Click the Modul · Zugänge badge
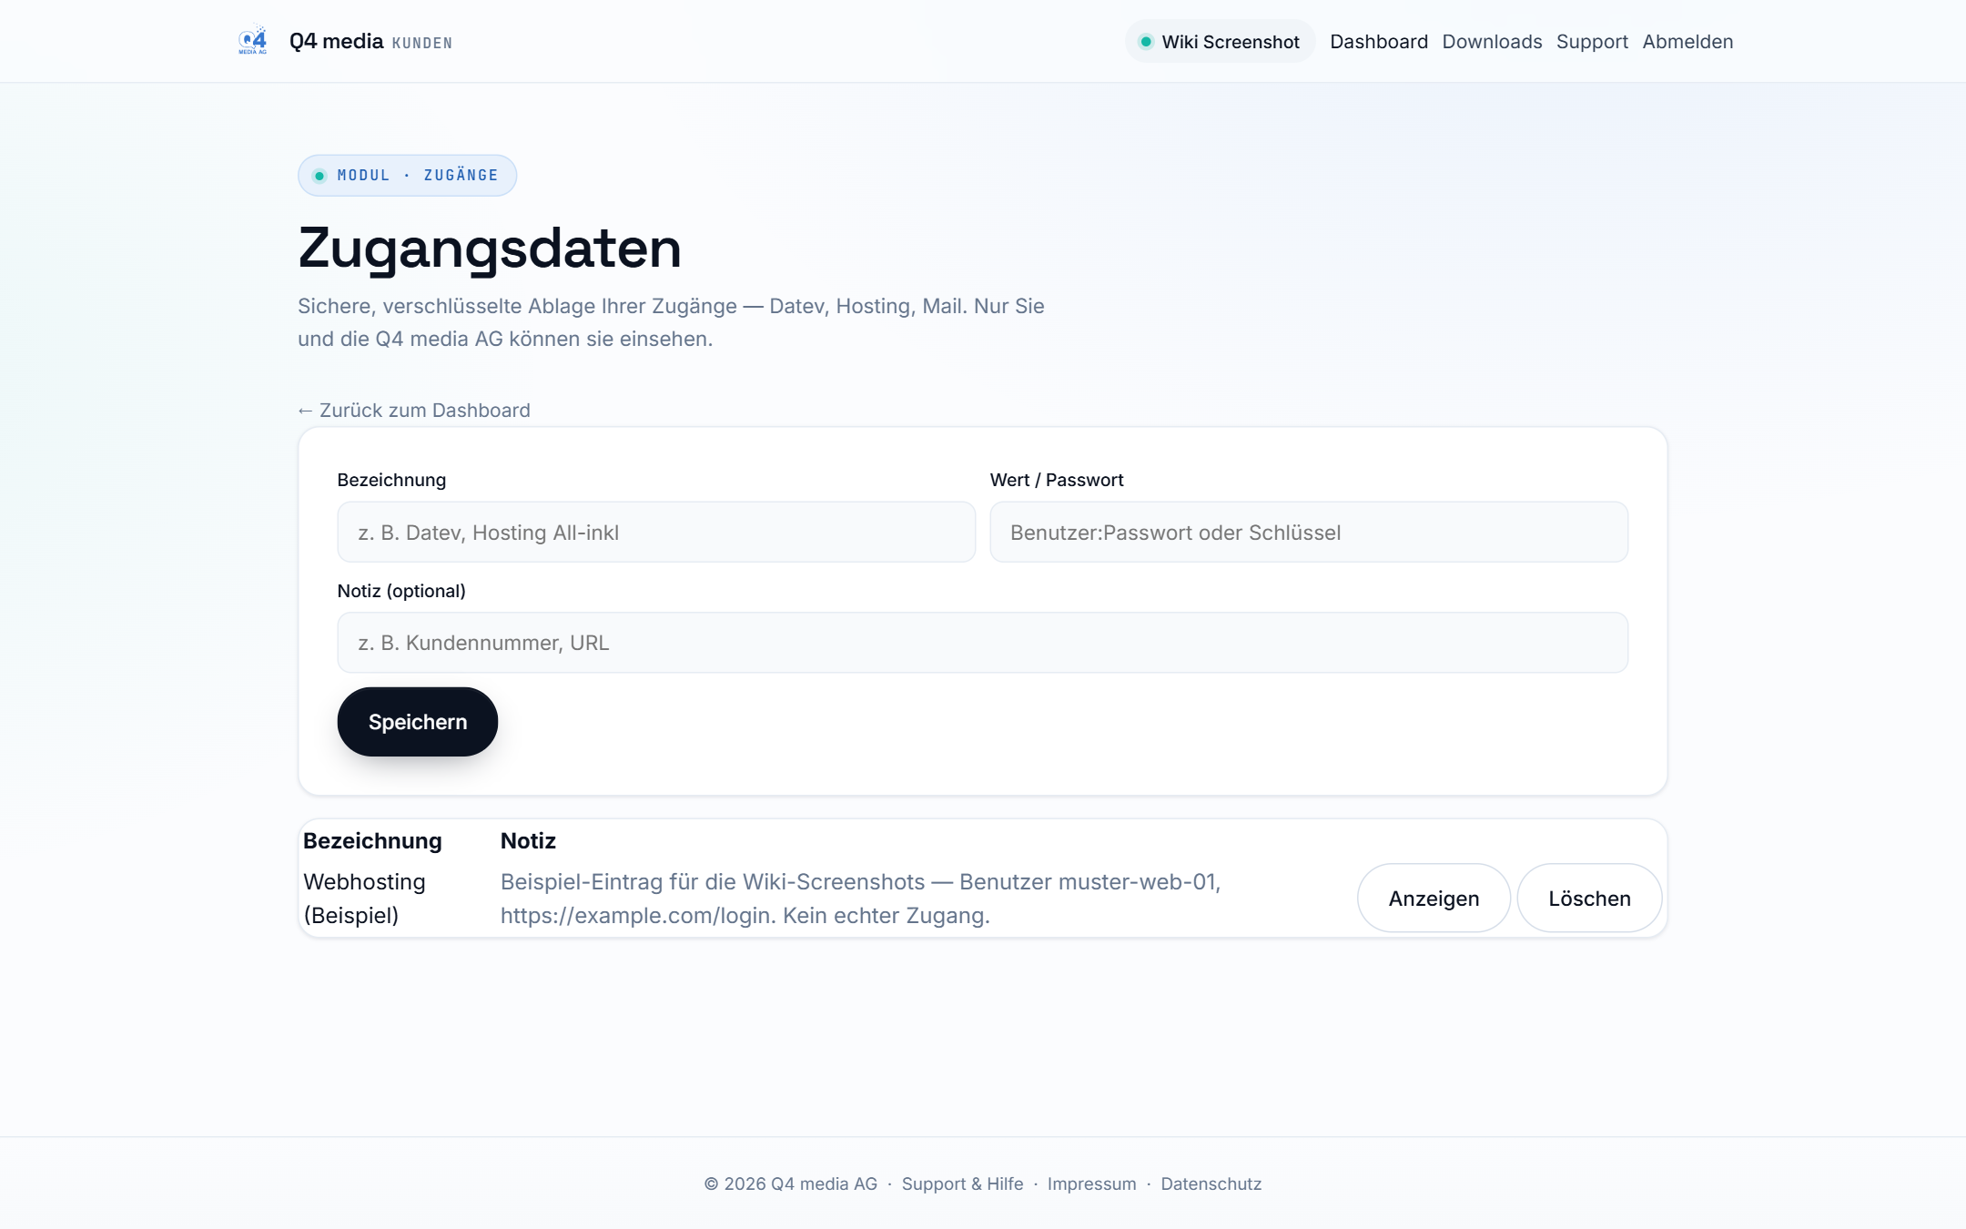This screenshot has width=1966, height=1229. [x=407, y=176]
